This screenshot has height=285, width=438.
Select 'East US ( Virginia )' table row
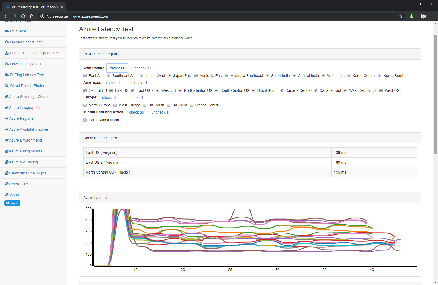(x=250, y=152)
